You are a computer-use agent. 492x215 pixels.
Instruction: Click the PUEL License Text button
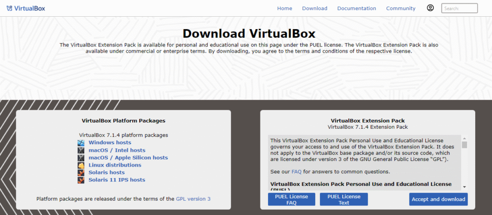tap(344, 199)
